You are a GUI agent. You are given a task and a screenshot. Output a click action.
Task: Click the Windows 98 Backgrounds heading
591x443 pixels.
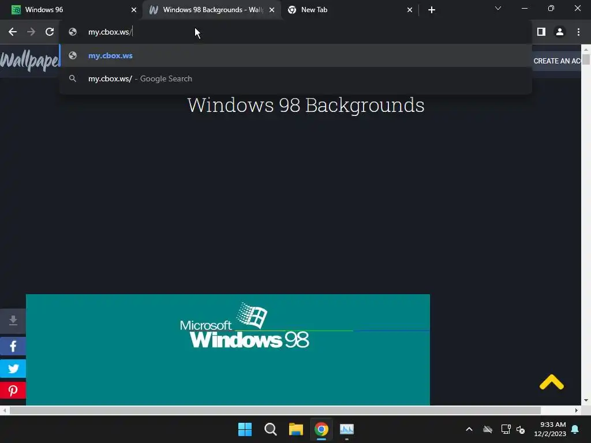306,105
